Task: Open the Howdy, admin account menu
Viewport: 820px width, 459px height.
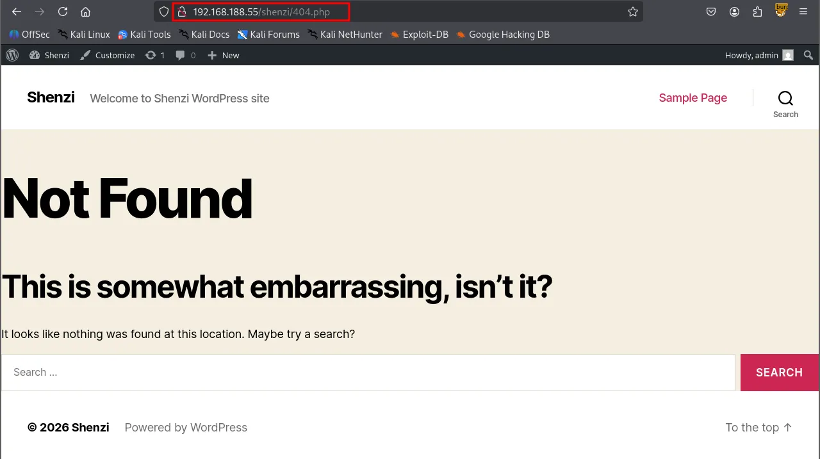Action: tap(758, 55)
